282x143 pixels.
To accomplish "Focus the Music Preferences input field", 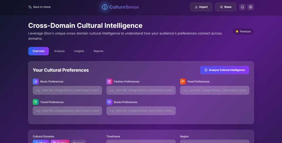I will (x=68, y=90).
